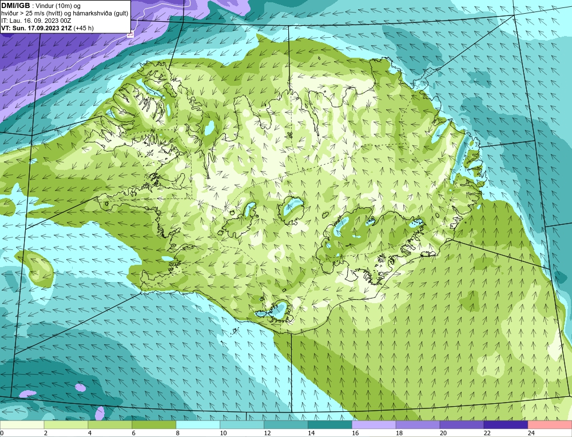Click the legend tick label 16
Viewport: 572px width, 437px height.
tap(355, 433)
